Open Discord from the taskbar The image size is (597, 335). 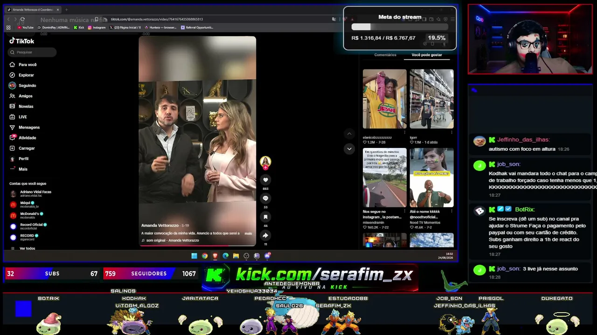267,256
